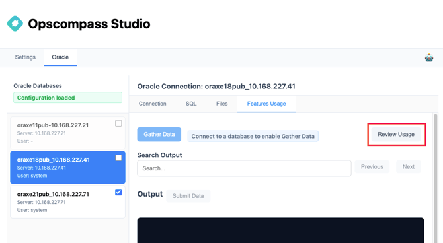The width and height of the screenshot is (443, 243).
Task: Click the Output heading
Action: [149, 194]
